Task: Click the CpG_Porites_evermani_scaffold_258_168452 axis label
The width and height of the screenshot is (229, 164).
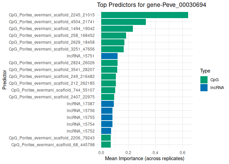Action: [52, 36]
